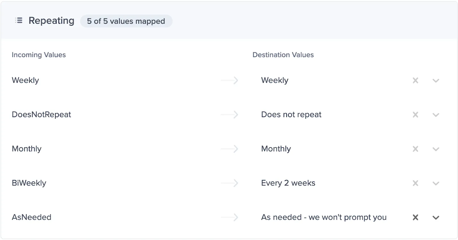Remove the Every 2 weeks mapping
The image size is (458, 240).
(x=415, y=183)
